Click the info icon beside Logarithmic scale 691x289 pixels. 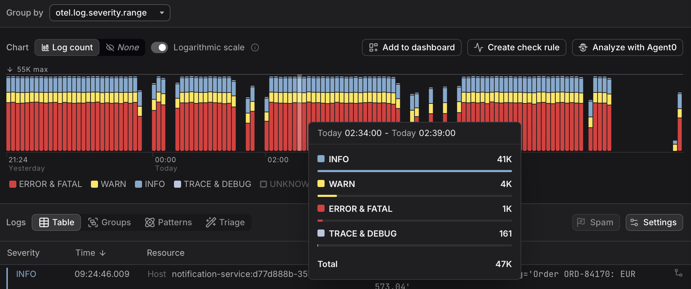point(255,47)
